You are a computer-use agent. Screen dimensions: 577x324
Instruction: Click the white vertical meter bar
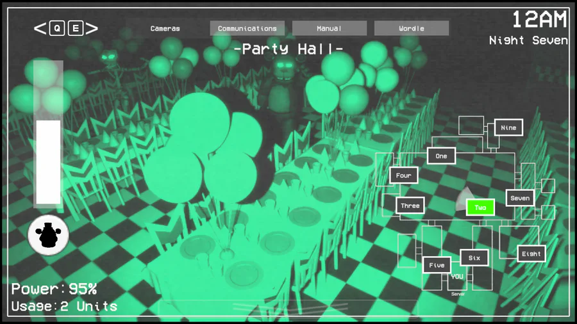48,162
